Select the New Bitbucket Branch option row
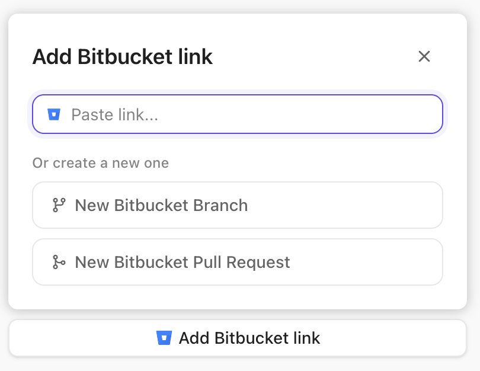This screenshot has width=480, height=371. pyautogui.click(x=237, y=205)
